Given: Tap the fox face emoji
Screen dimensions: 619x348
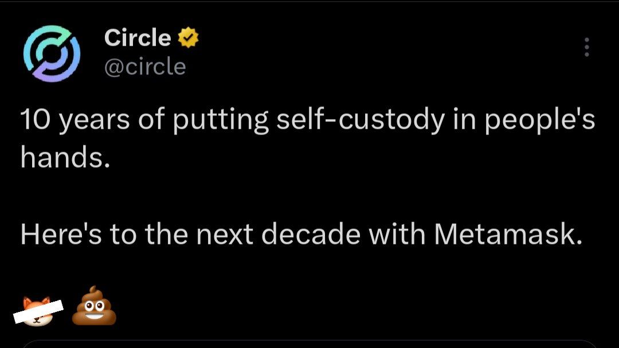Looking at the screenshot, I should [x=37, y=311].
